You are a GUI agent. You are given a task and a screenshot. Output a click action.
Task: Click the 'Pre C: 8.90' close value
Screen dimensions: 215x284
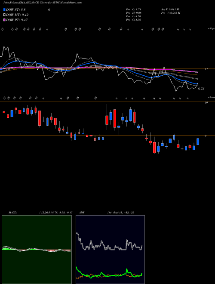(x=134, y=20)
